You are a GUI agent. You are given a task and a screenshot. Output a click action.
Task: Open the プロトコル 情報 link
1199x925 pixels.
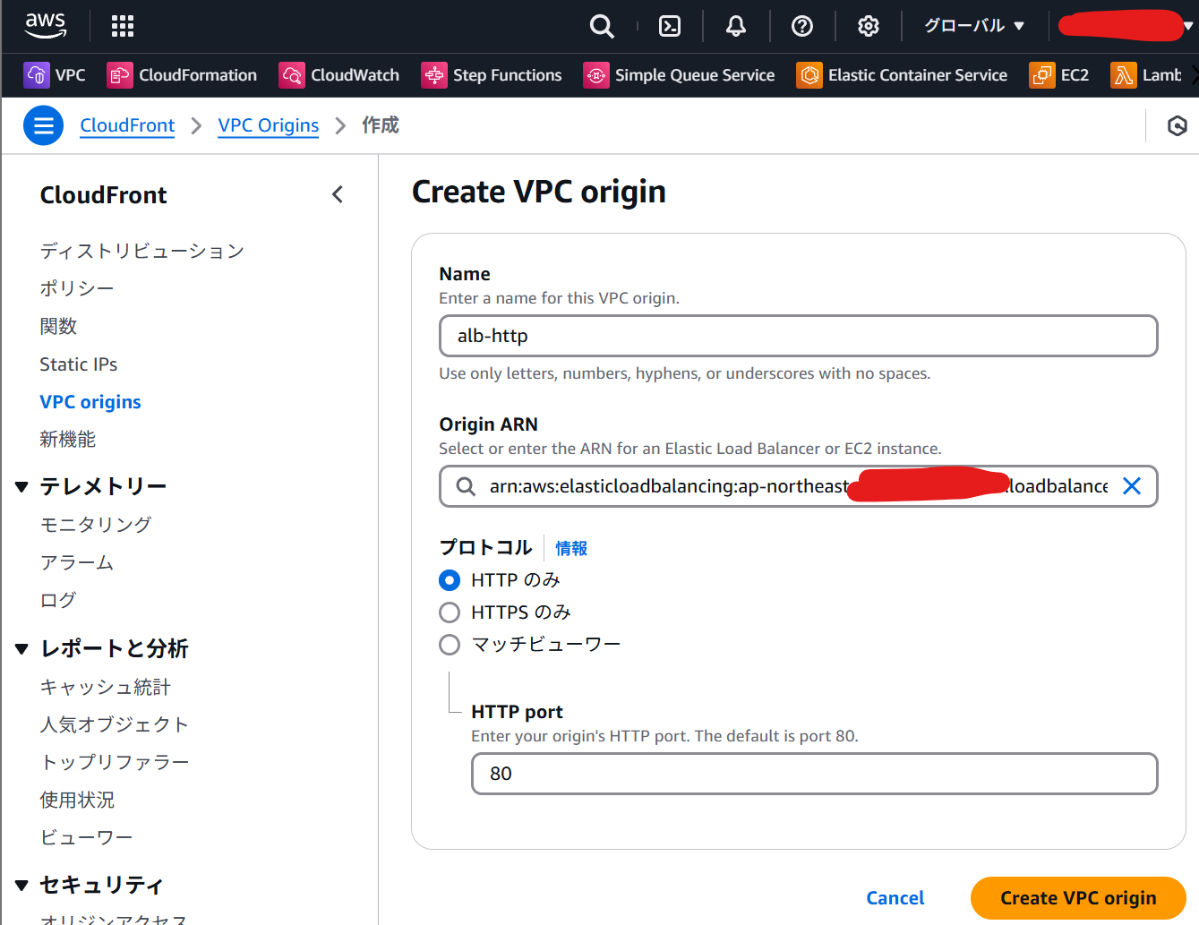571,548
